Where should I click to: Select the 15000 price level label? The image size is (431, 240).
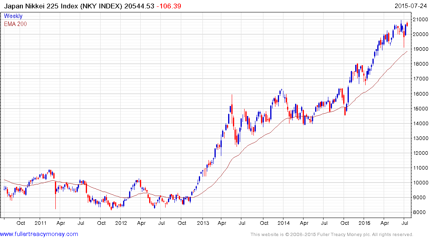click(421, 109)
